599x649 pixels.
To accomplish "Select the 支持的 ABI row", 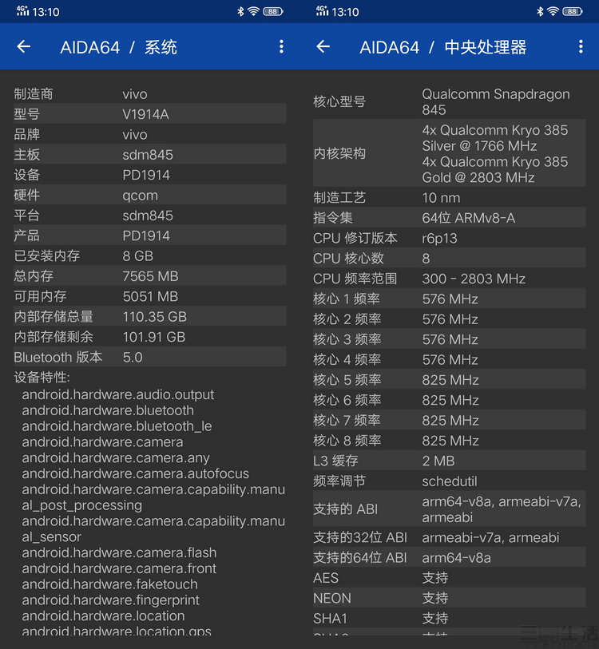I will 450,509.
